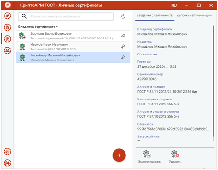
Task: Sort by Владелец сертификата column header
Action: [38, 27]
